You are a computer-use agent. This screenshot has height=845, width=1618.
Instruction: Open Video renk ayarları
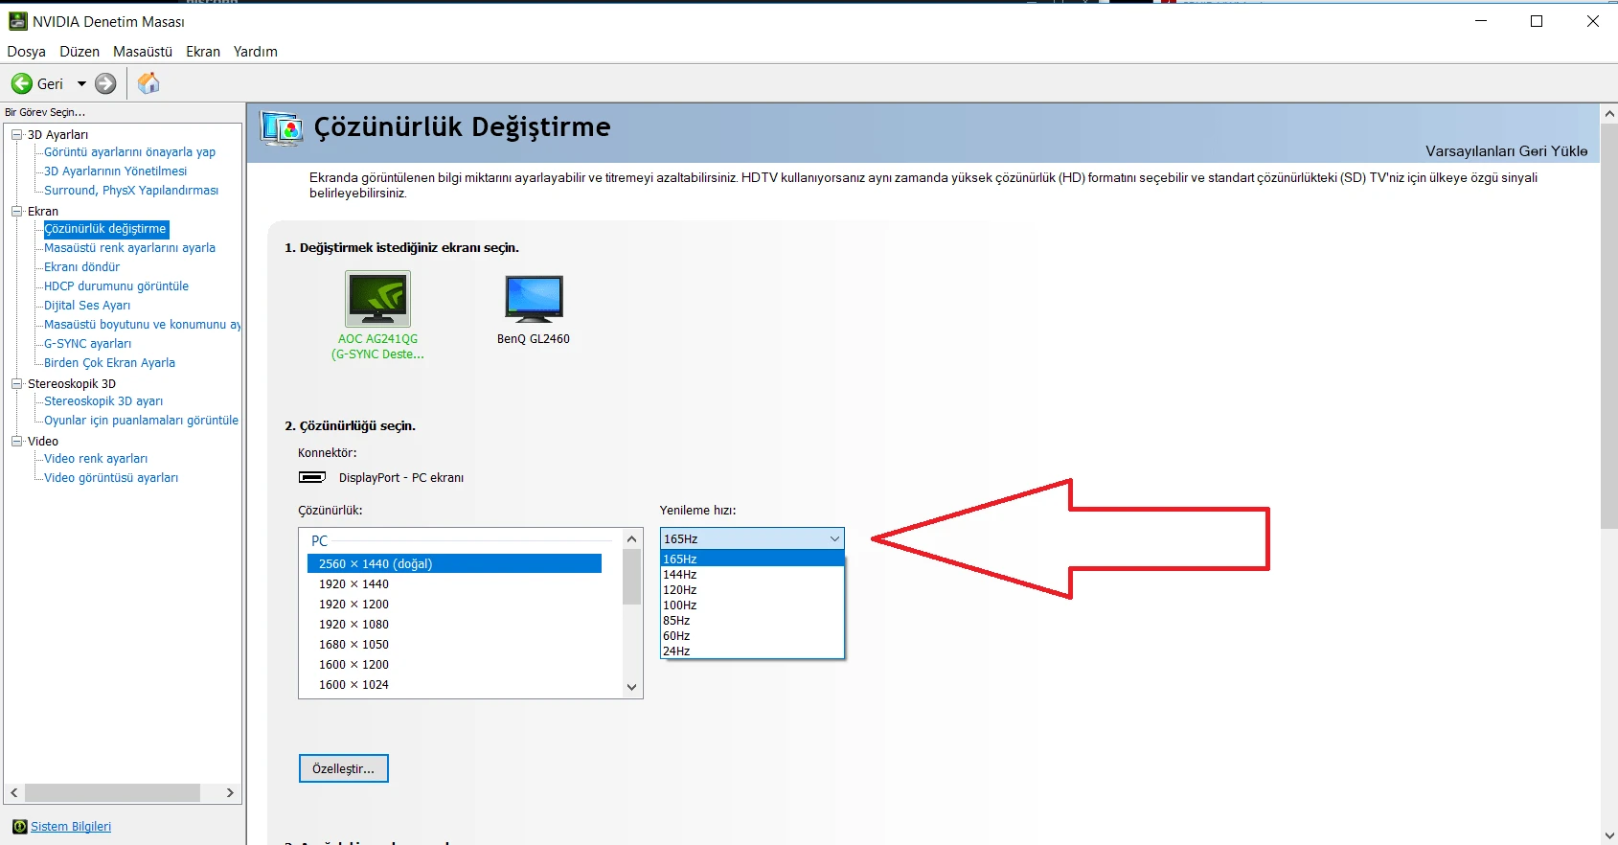point(96,459)
